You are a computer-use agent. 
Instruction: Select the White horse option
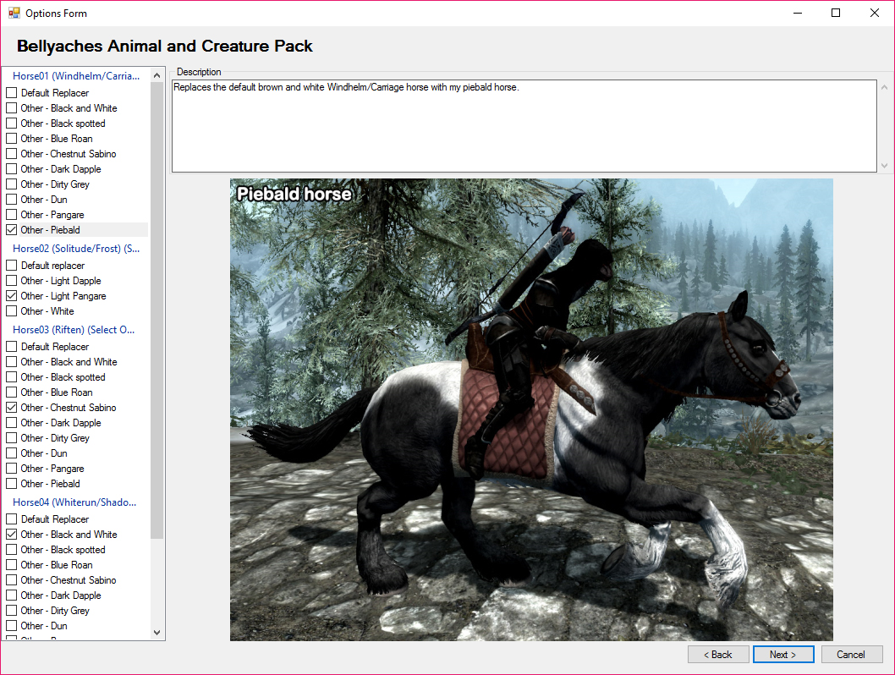pyautogui.click(x=11, y=311)
